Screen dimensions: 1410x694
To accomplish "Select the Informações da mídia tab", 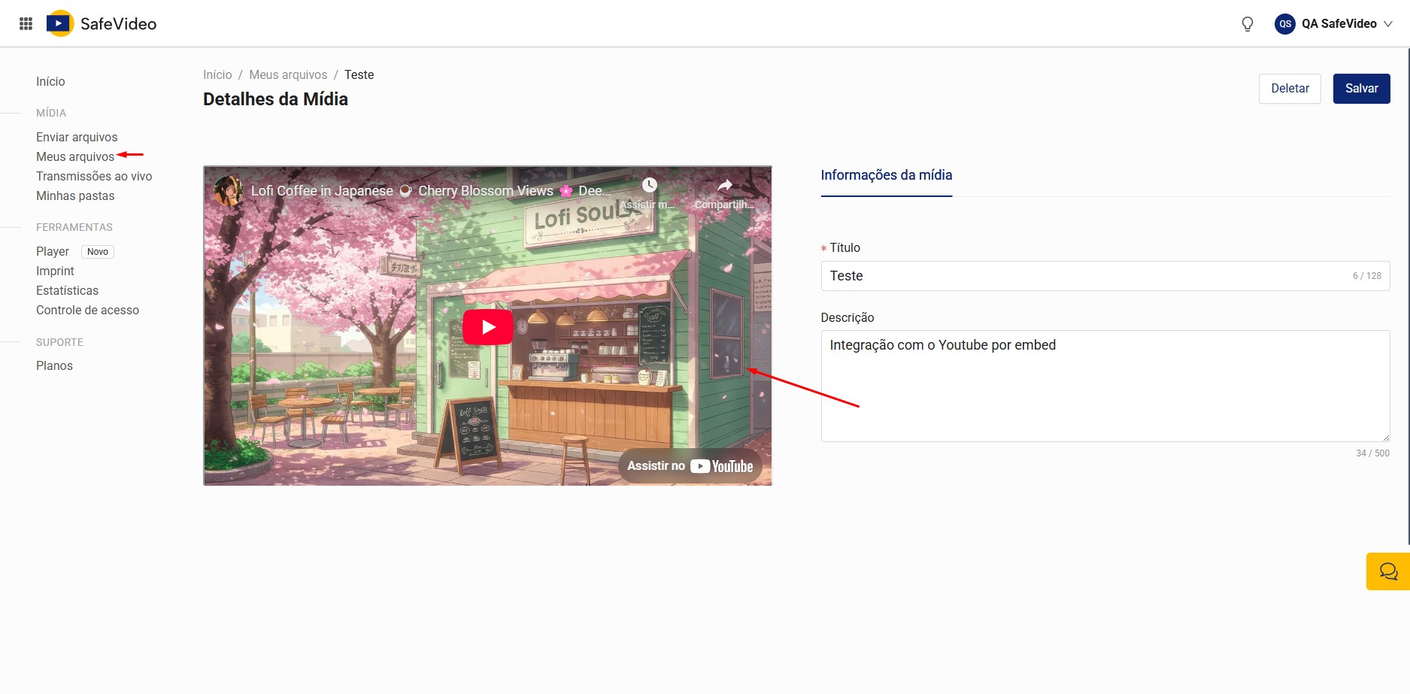I will pos(886,175).
